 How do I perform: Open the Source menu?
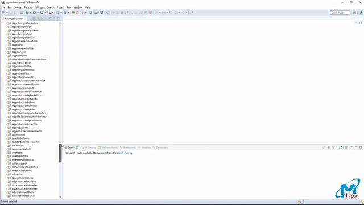coord(18,7)
